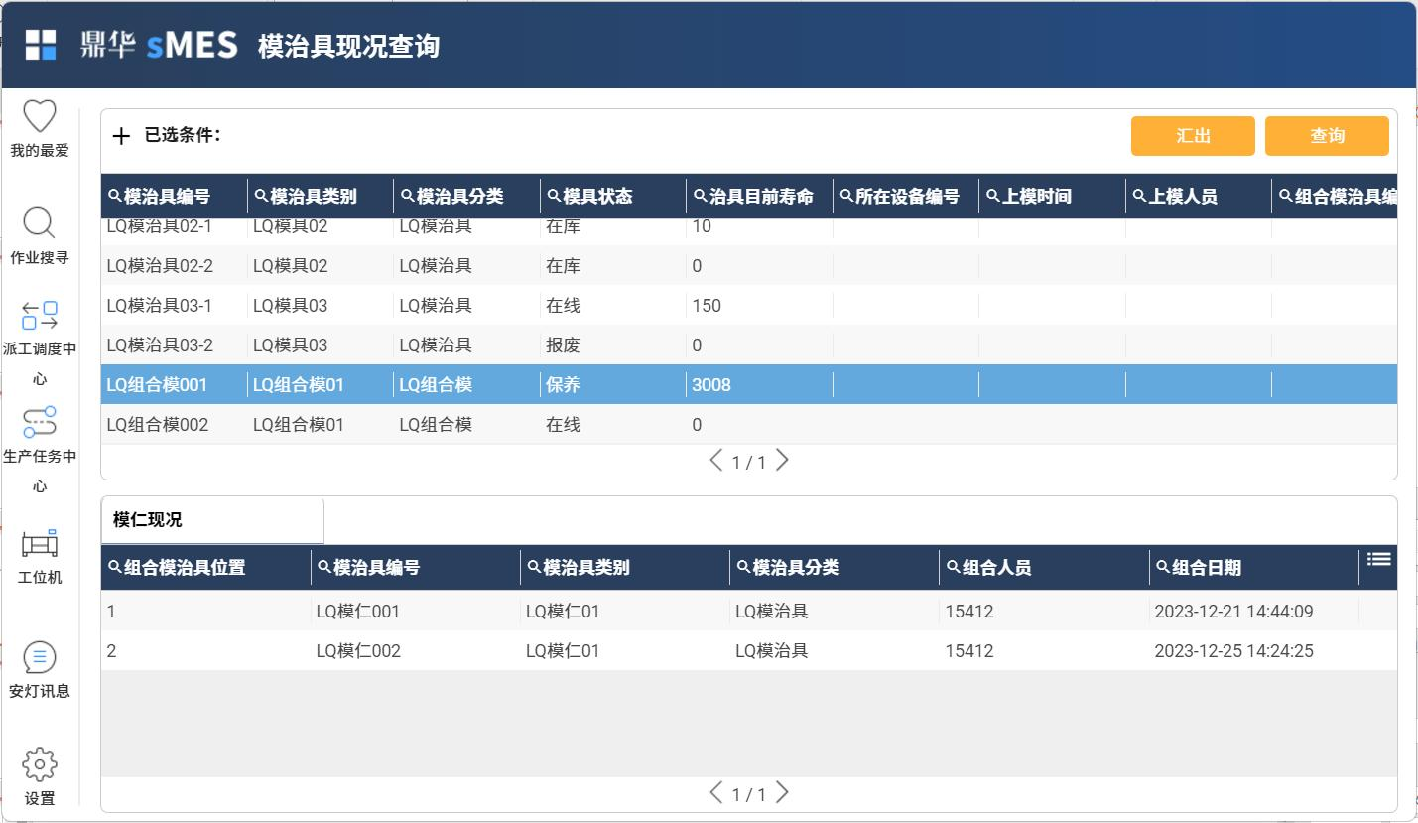This screenshot has height=823, width=1418.
Task: Select row LQ模治具03-1
Action: [x=749, y=306]
